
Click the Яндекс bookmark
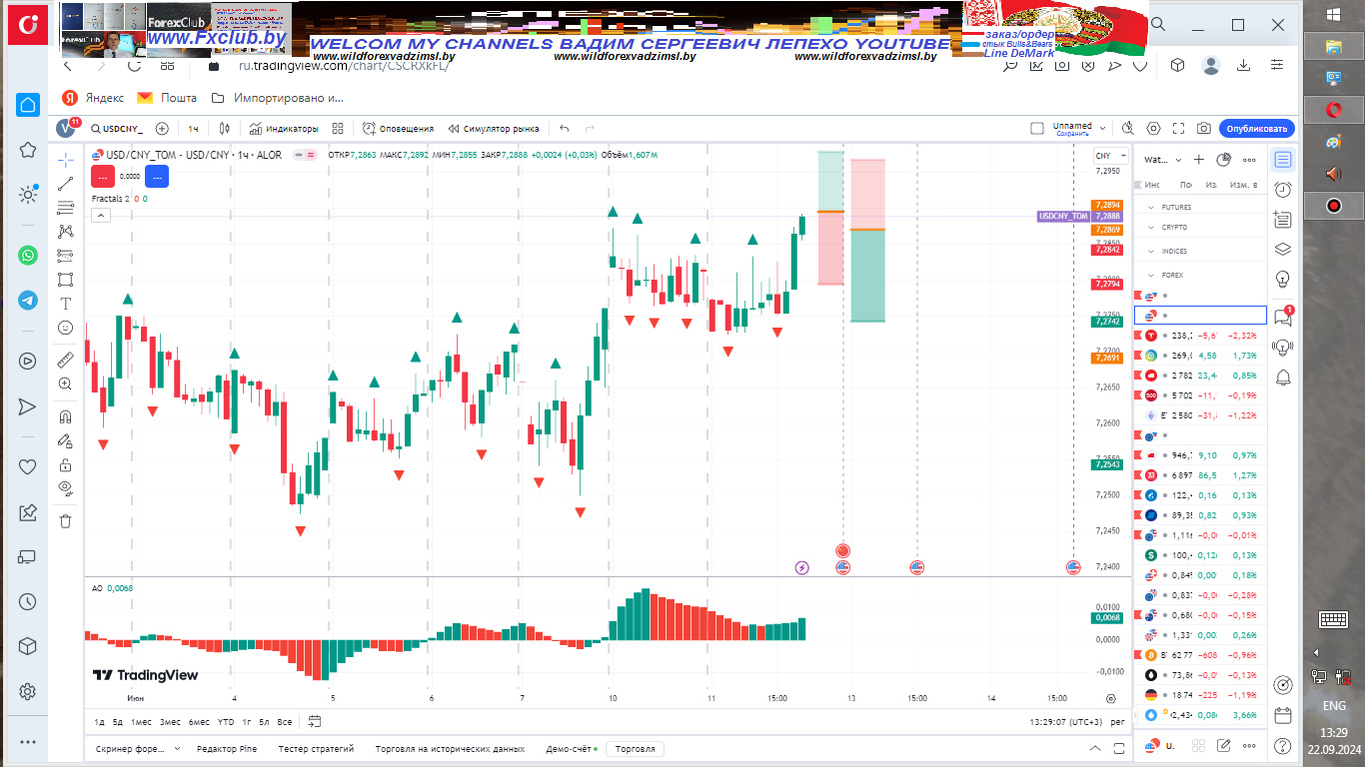click(93, 98)
